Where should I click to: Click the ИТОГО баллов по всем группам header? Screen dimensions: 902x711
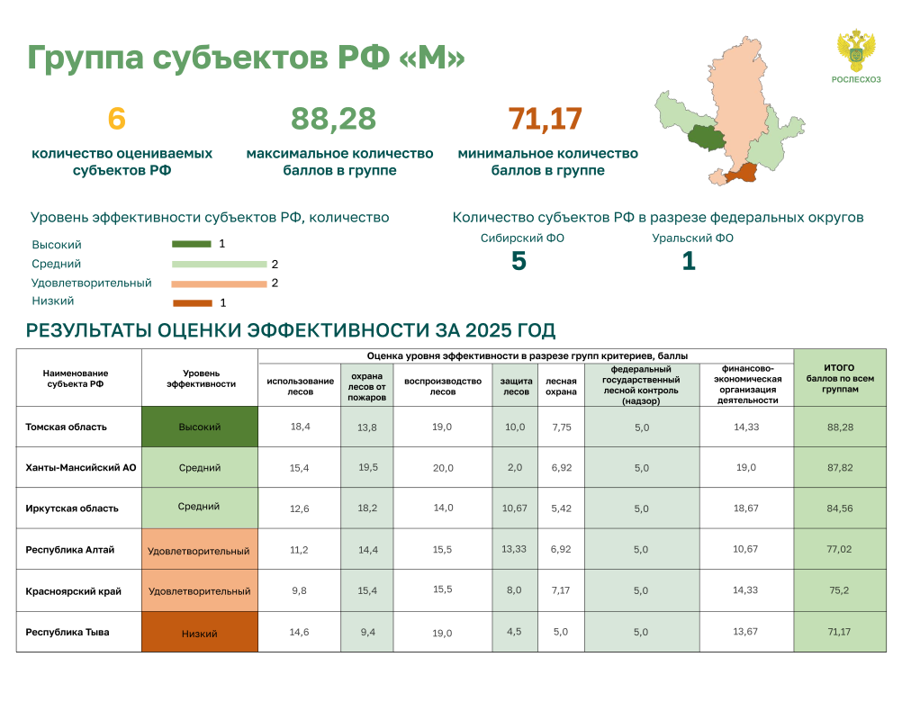coord(840,378)
